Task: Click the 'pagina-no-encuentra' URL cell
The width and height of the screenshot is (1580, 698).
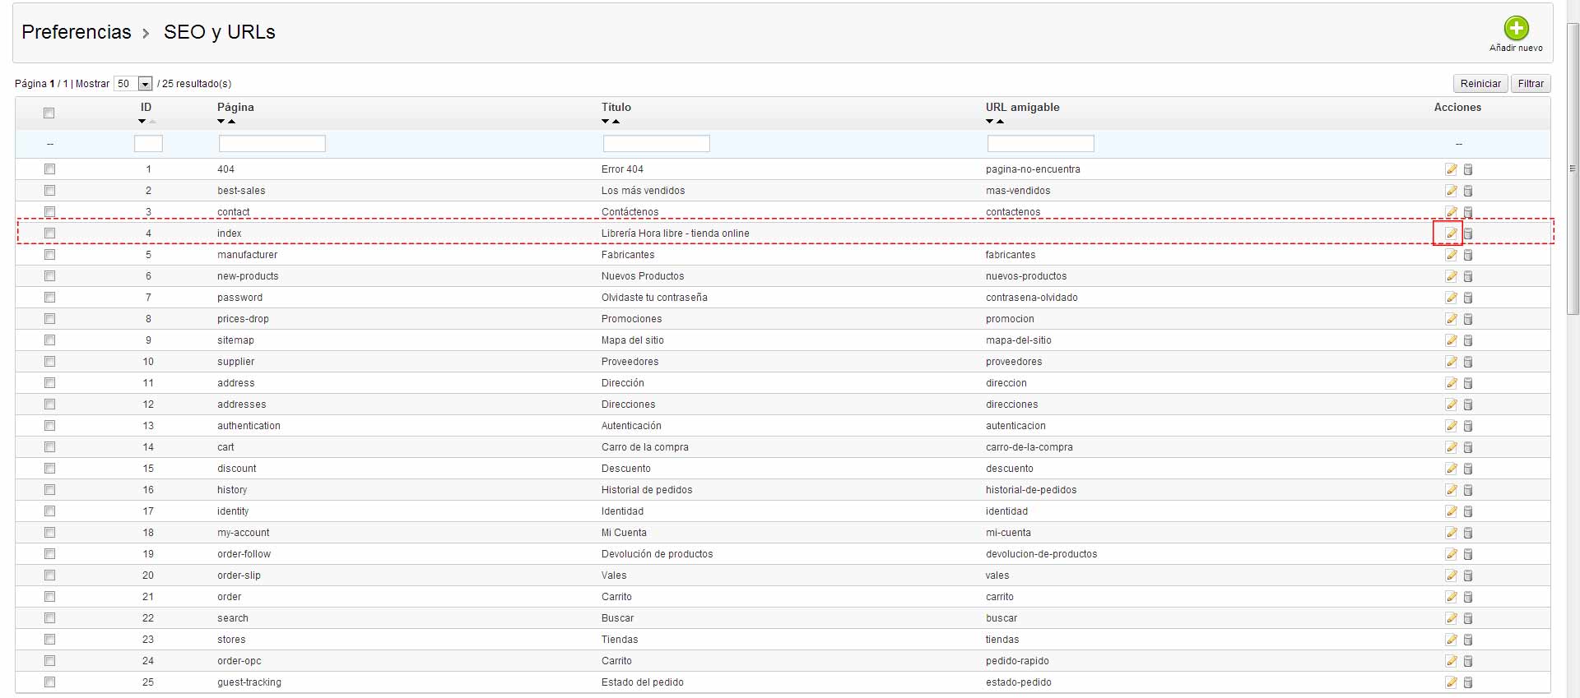Action: 1033,169
